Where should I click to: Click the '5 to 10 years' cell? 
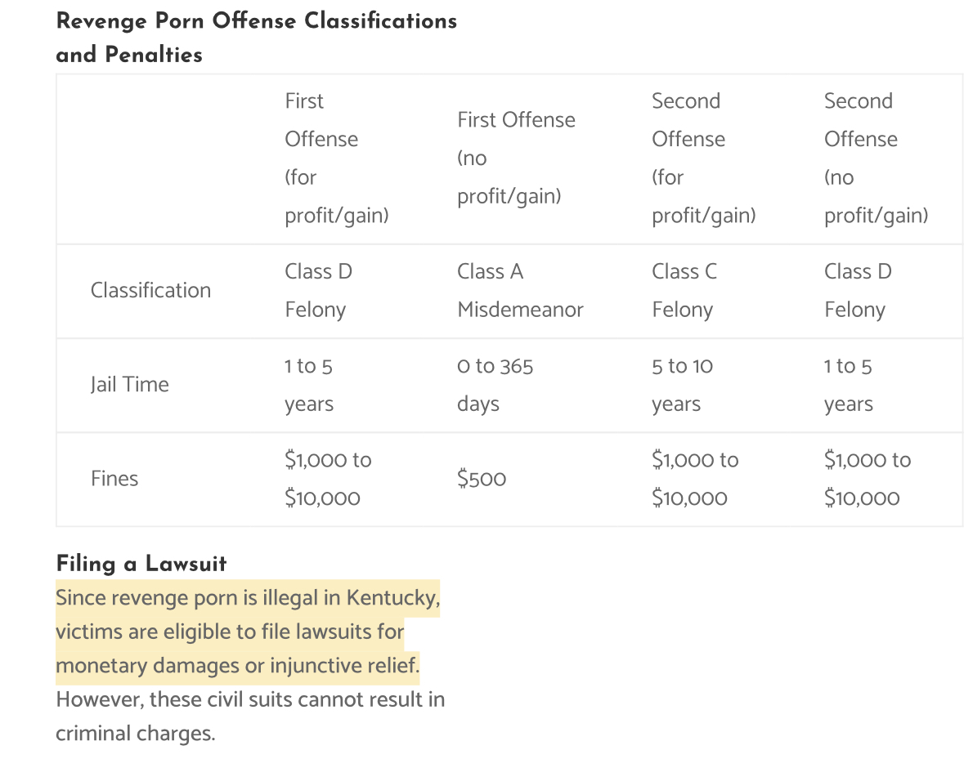(x=682, y=385)
